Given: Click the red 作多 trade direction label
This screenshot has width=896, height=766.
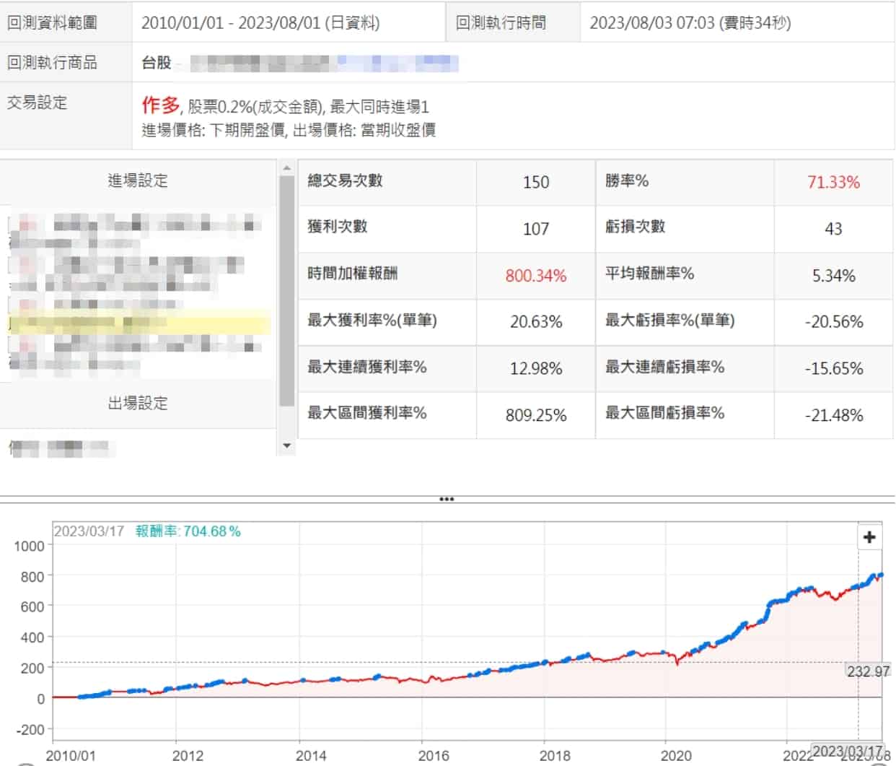Looking at the screenshot, I should 160,105.
